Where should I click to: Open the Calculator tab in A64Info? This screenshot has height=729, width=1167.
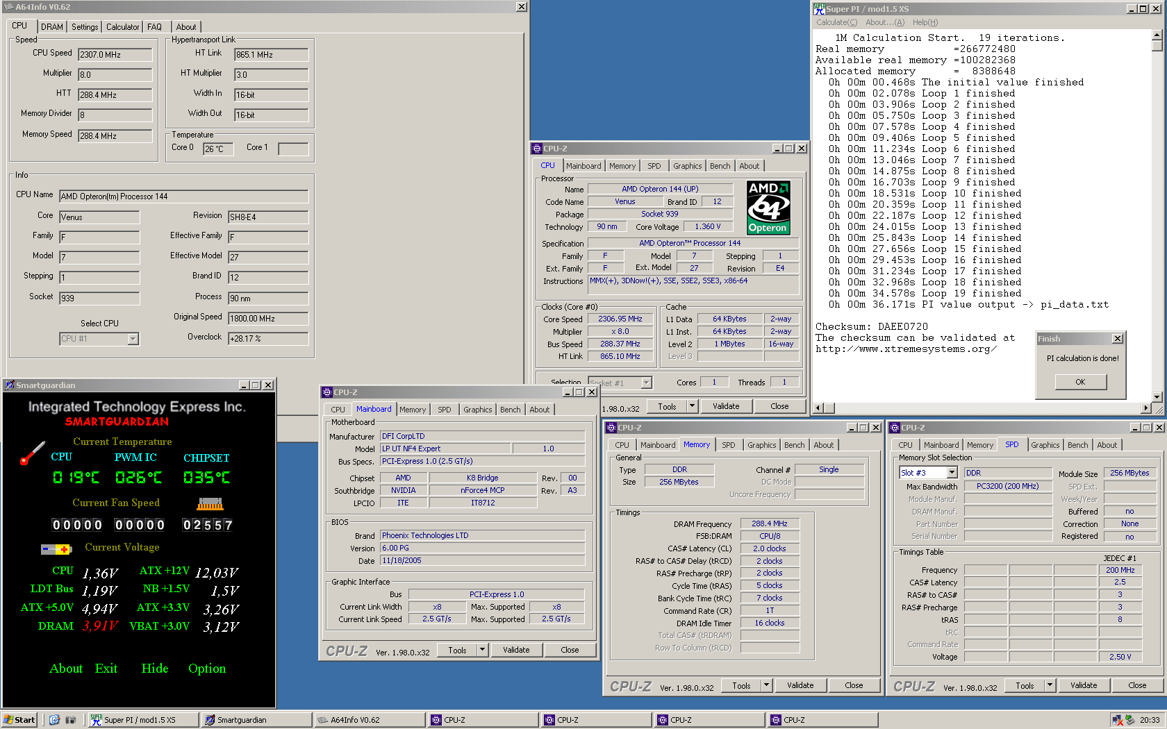click(123, 27)
